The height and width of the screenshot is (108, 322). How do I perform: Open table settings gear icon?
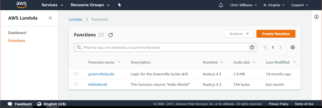pyautogui.click(x=293, y=47)
